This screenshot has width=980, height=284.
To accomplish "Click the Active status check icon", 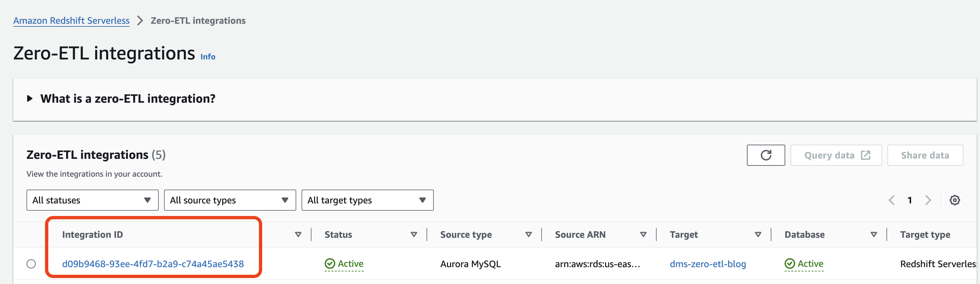I will [330, 264].
